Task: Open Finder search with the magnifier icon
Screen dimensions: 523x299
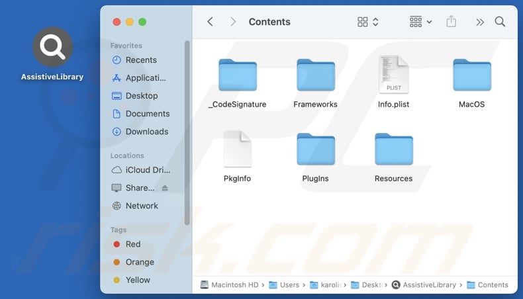Action: point(500,22)
